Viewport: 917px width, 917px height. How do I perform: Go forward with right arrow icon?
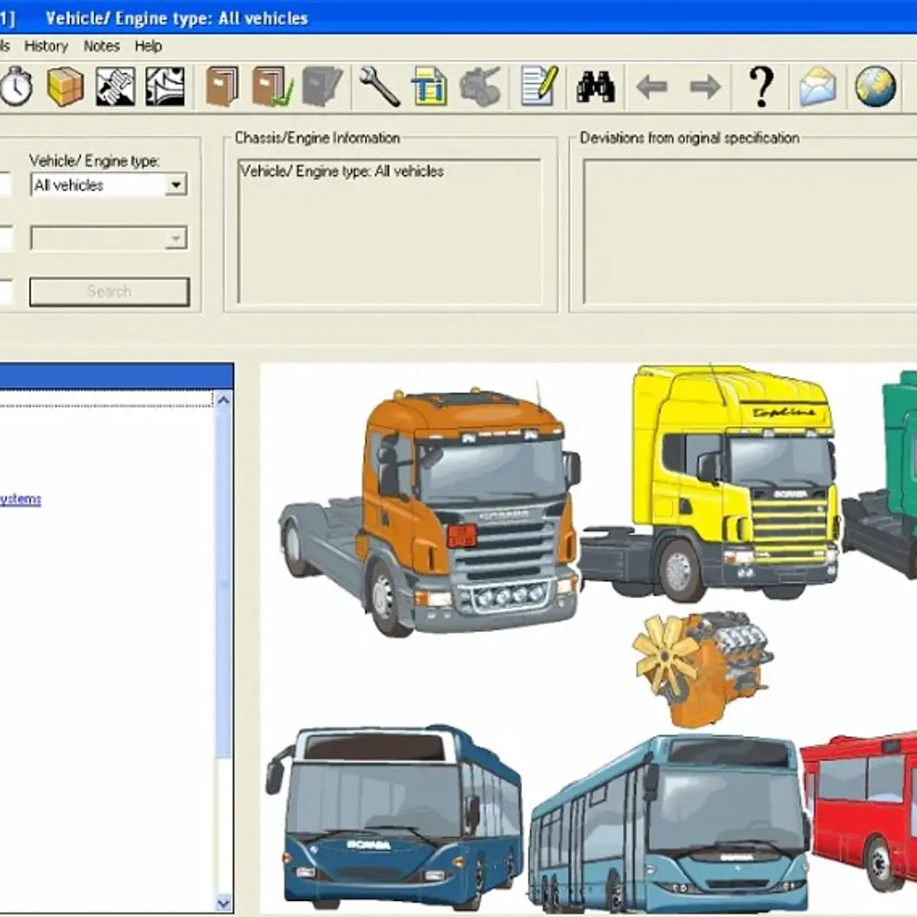point(705,87)
